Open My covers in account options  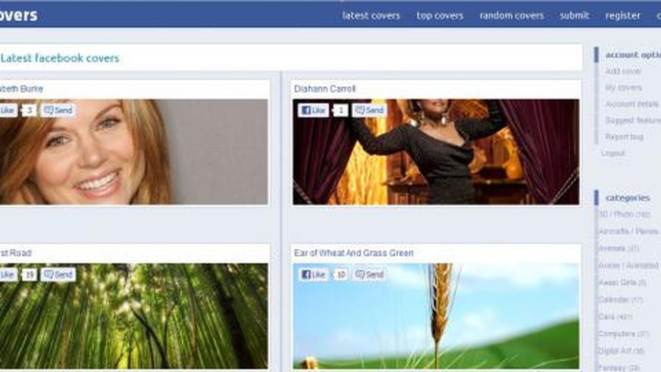623,88
